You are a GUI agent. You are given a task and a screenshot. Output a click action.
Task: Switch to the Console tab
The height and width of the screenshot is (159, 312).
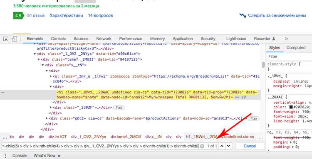(58, 39)
